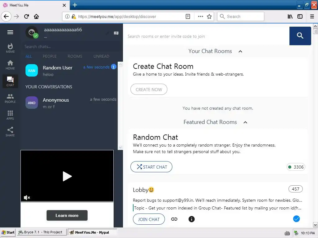Switch to Bryce 7.1 taskbar item
This screenshot has height=238, width=318.
point(42,232)
